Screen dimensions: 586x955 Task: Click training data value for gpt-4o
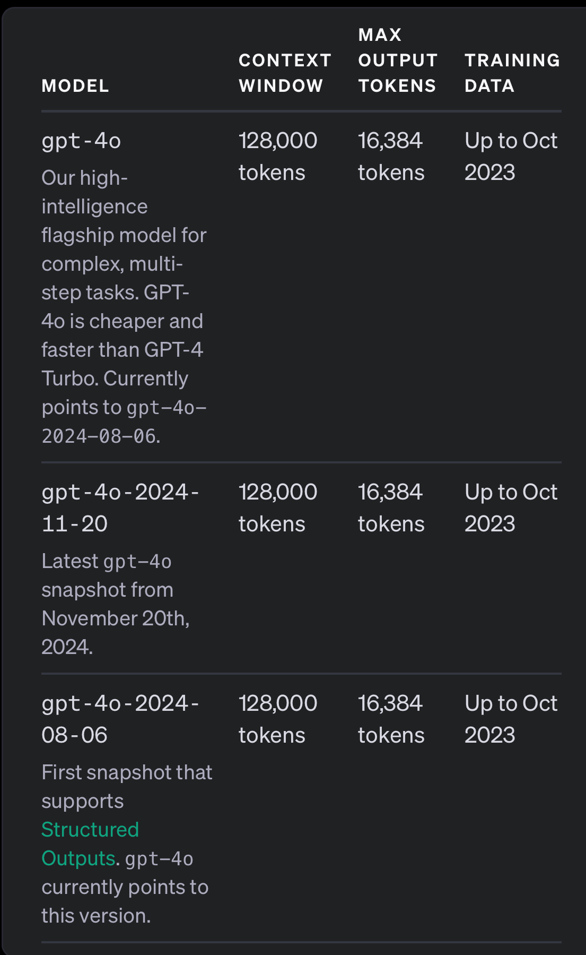coord(510,157)
